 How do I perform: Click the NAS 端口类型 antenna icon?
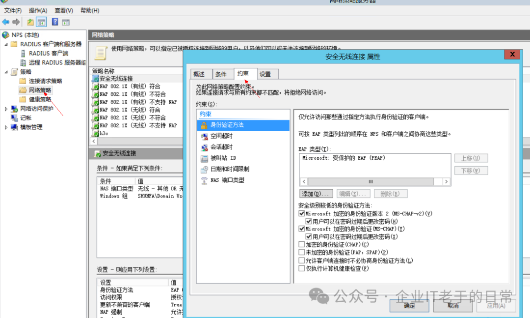pyautogui.click(x=204, y=180)
